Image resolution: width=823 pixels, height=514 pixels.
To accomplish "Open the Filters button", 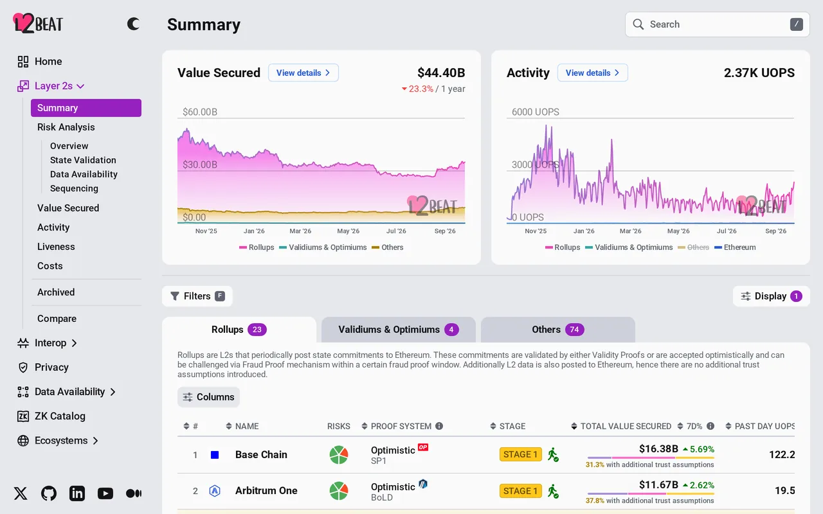I will 197,296.
